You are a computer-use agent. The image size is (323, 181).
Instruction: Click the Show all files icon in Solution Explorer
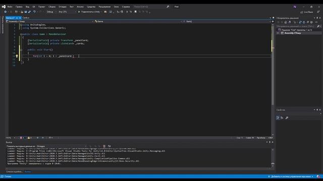pyautogui.click(x=311, y=22)
